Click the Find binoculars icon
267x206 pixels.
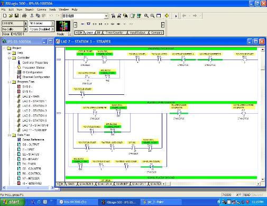pyautogui.click(x=113, y=16)
